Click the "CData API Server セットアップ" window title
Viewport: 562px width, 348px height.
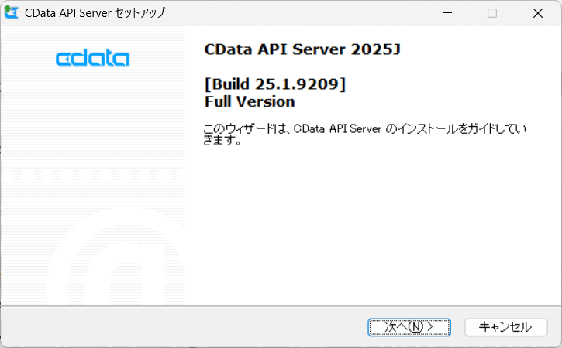pos(95,13)
